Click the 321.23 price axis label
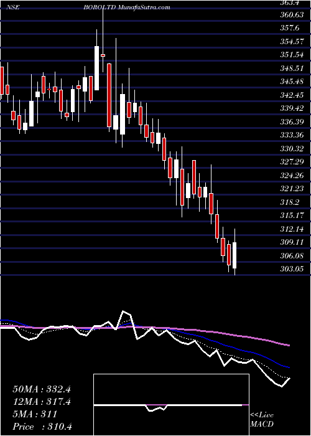 click(292, 189)
